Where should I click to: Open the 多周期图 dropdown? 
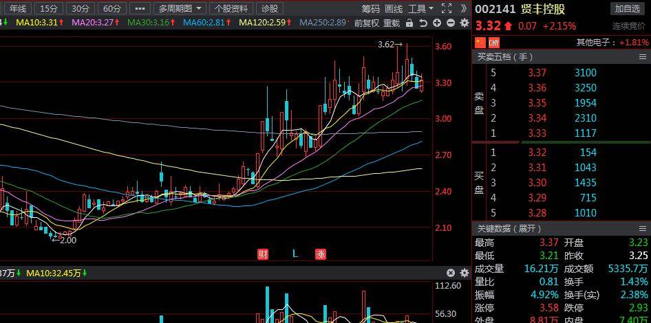pos(181,8)
